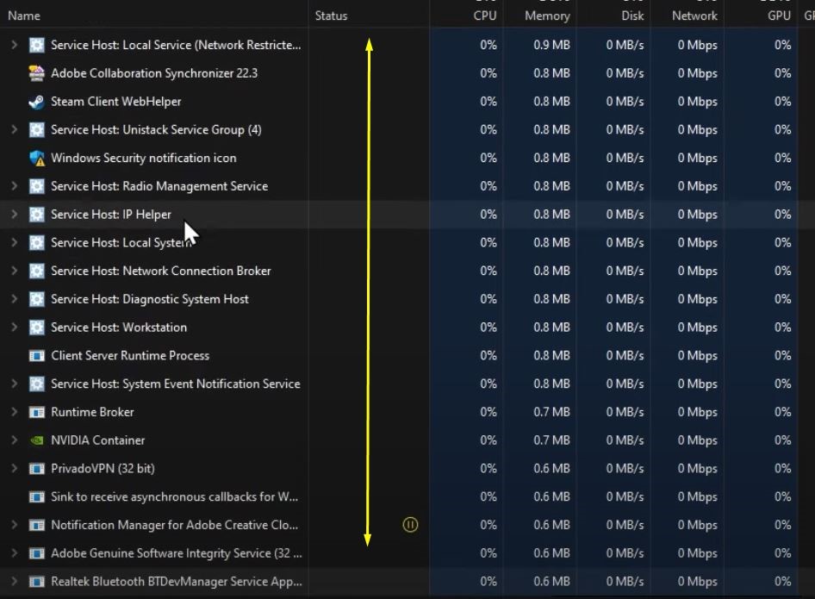This screenshot has width=815, height=599.
Task: Select Service Host: Workstation process name
Action: [x=119, y=328]
